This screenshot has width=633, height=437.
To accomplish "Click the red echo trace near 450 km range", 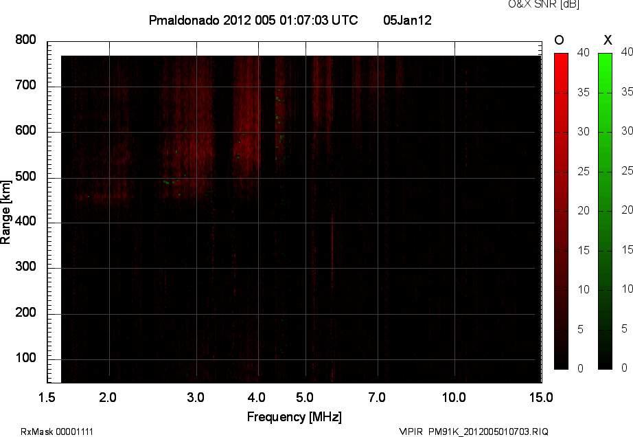I will (x=105, y=197).
